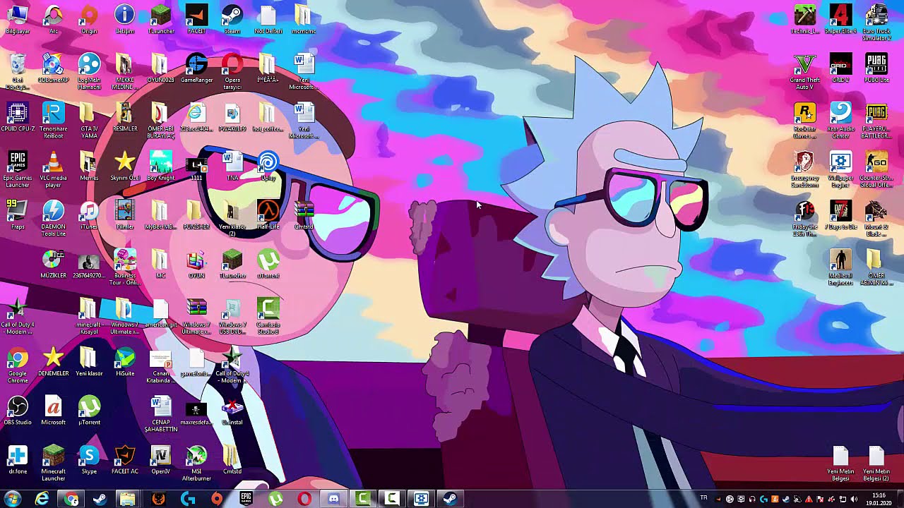Open Internet Explorer from the taskbar
This screenshot has height=508, width=904.
point(42,499)
